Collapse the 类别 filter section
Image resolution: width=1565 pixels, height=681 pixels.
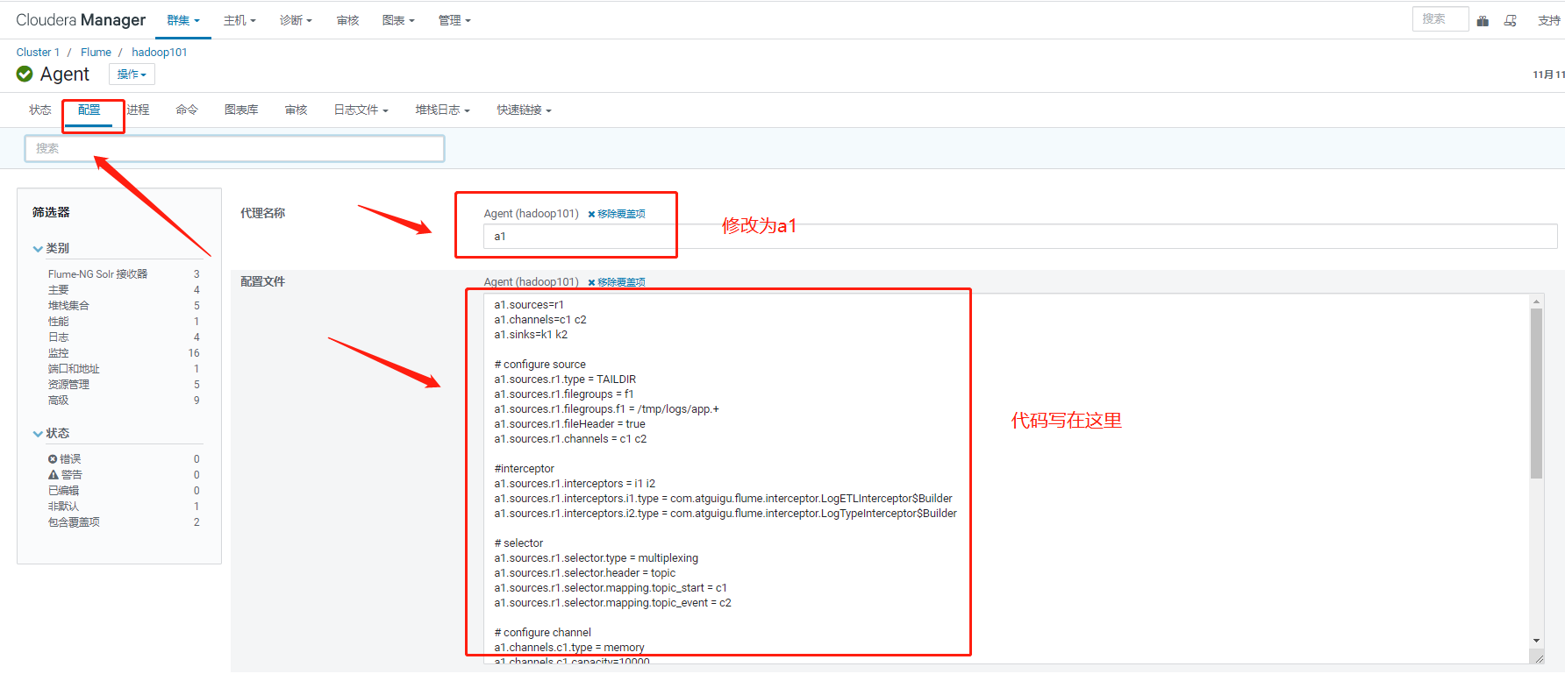point(51,249)
